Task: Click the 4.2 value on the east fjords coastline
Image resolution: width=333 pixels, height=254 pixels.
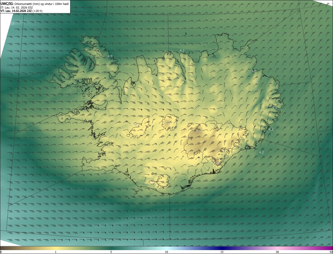Action: click(x=271, y=129)
